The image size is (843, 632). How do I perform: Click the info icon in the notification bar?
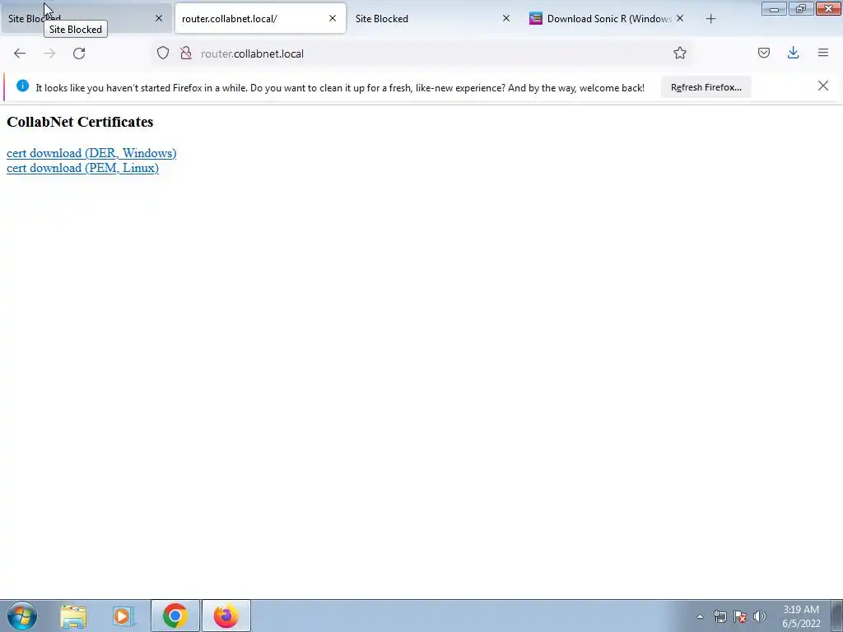22,86
